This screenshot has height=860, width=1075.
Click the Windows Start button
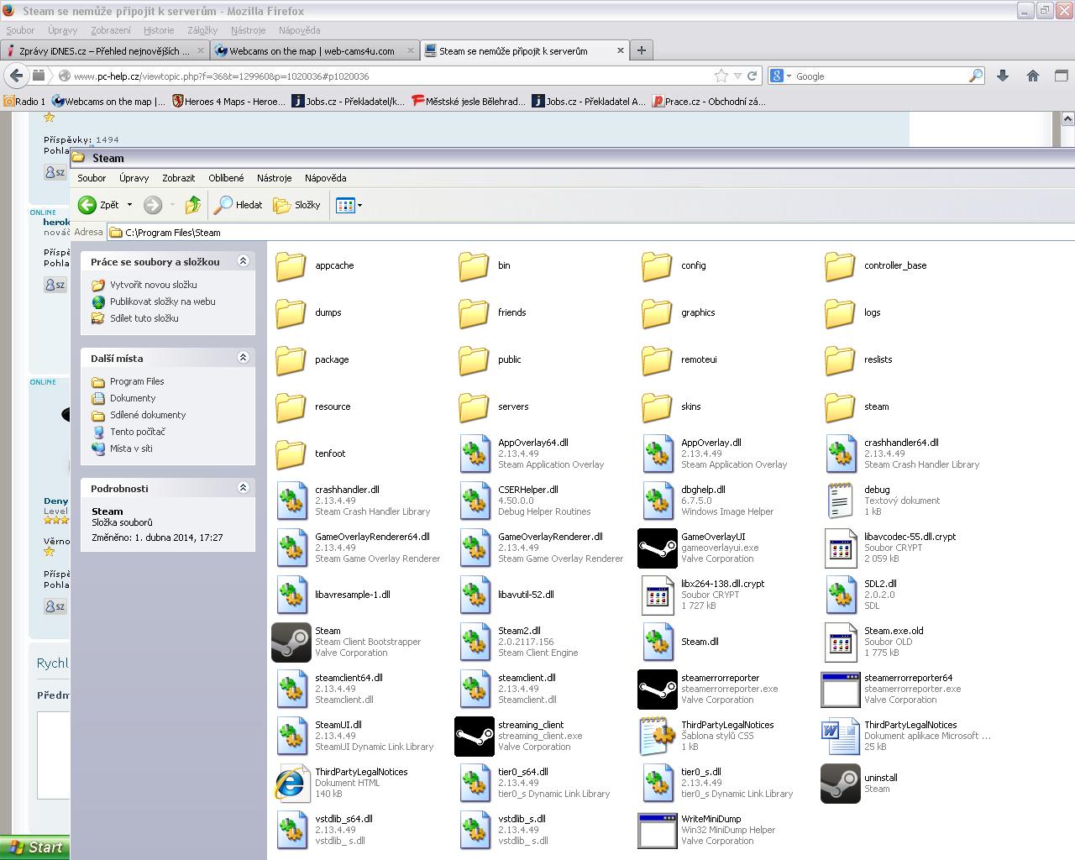point(35,847)
